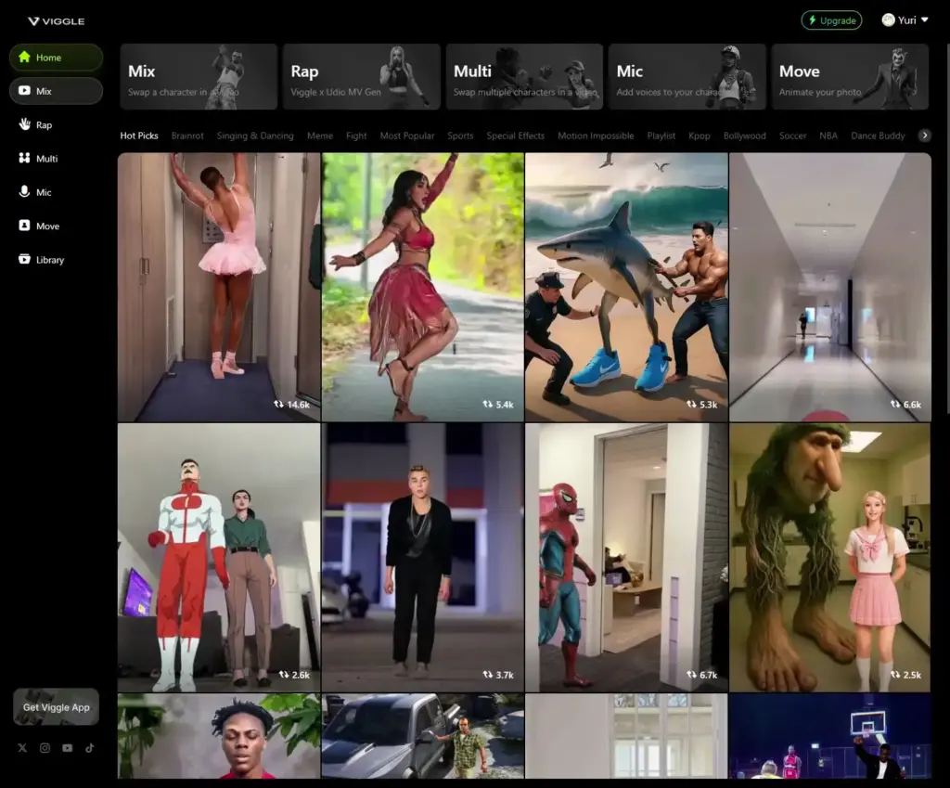The height and width of the screenshot is (788, 950).
Task: Open the red-white superhero cartoon video
Action: click(x=219, y=558)
